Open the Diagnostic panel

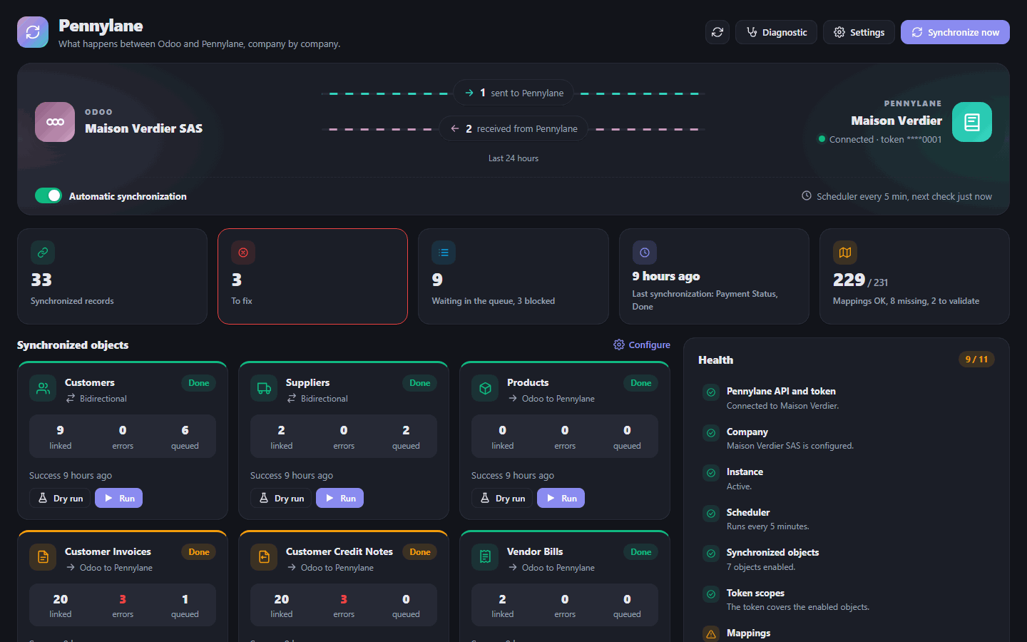pos(776,32)
